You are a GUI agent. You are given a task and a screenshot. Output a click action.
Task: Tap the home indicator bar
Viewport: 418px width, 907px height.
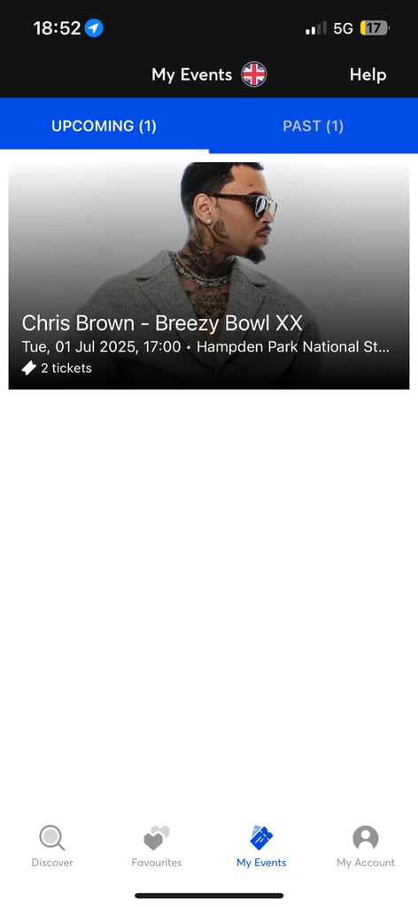click(x=209, y=895)
